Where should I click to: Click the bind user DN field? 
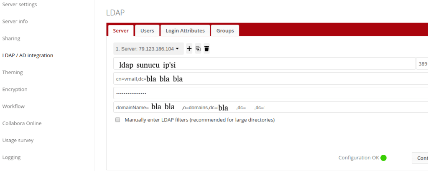[267, 78]
